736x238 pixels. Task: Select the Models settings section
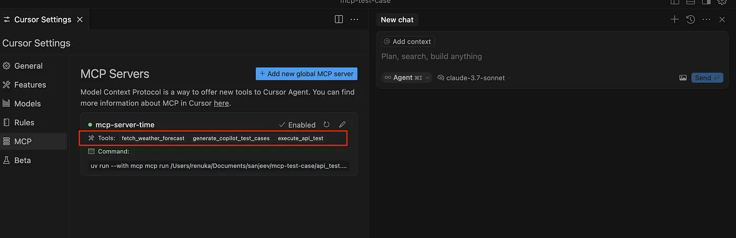pyautogui.click(x=27, y=104)
